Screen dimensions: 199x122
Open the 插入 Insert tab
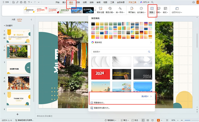[x=64, y=2]
